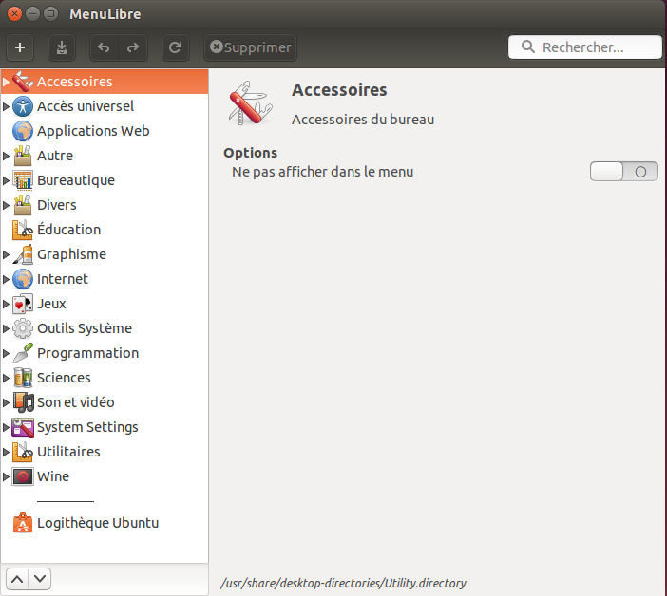This screenshot has height=596, width=667.
Task: Expand the Internet category
Action: pos(6,279)
